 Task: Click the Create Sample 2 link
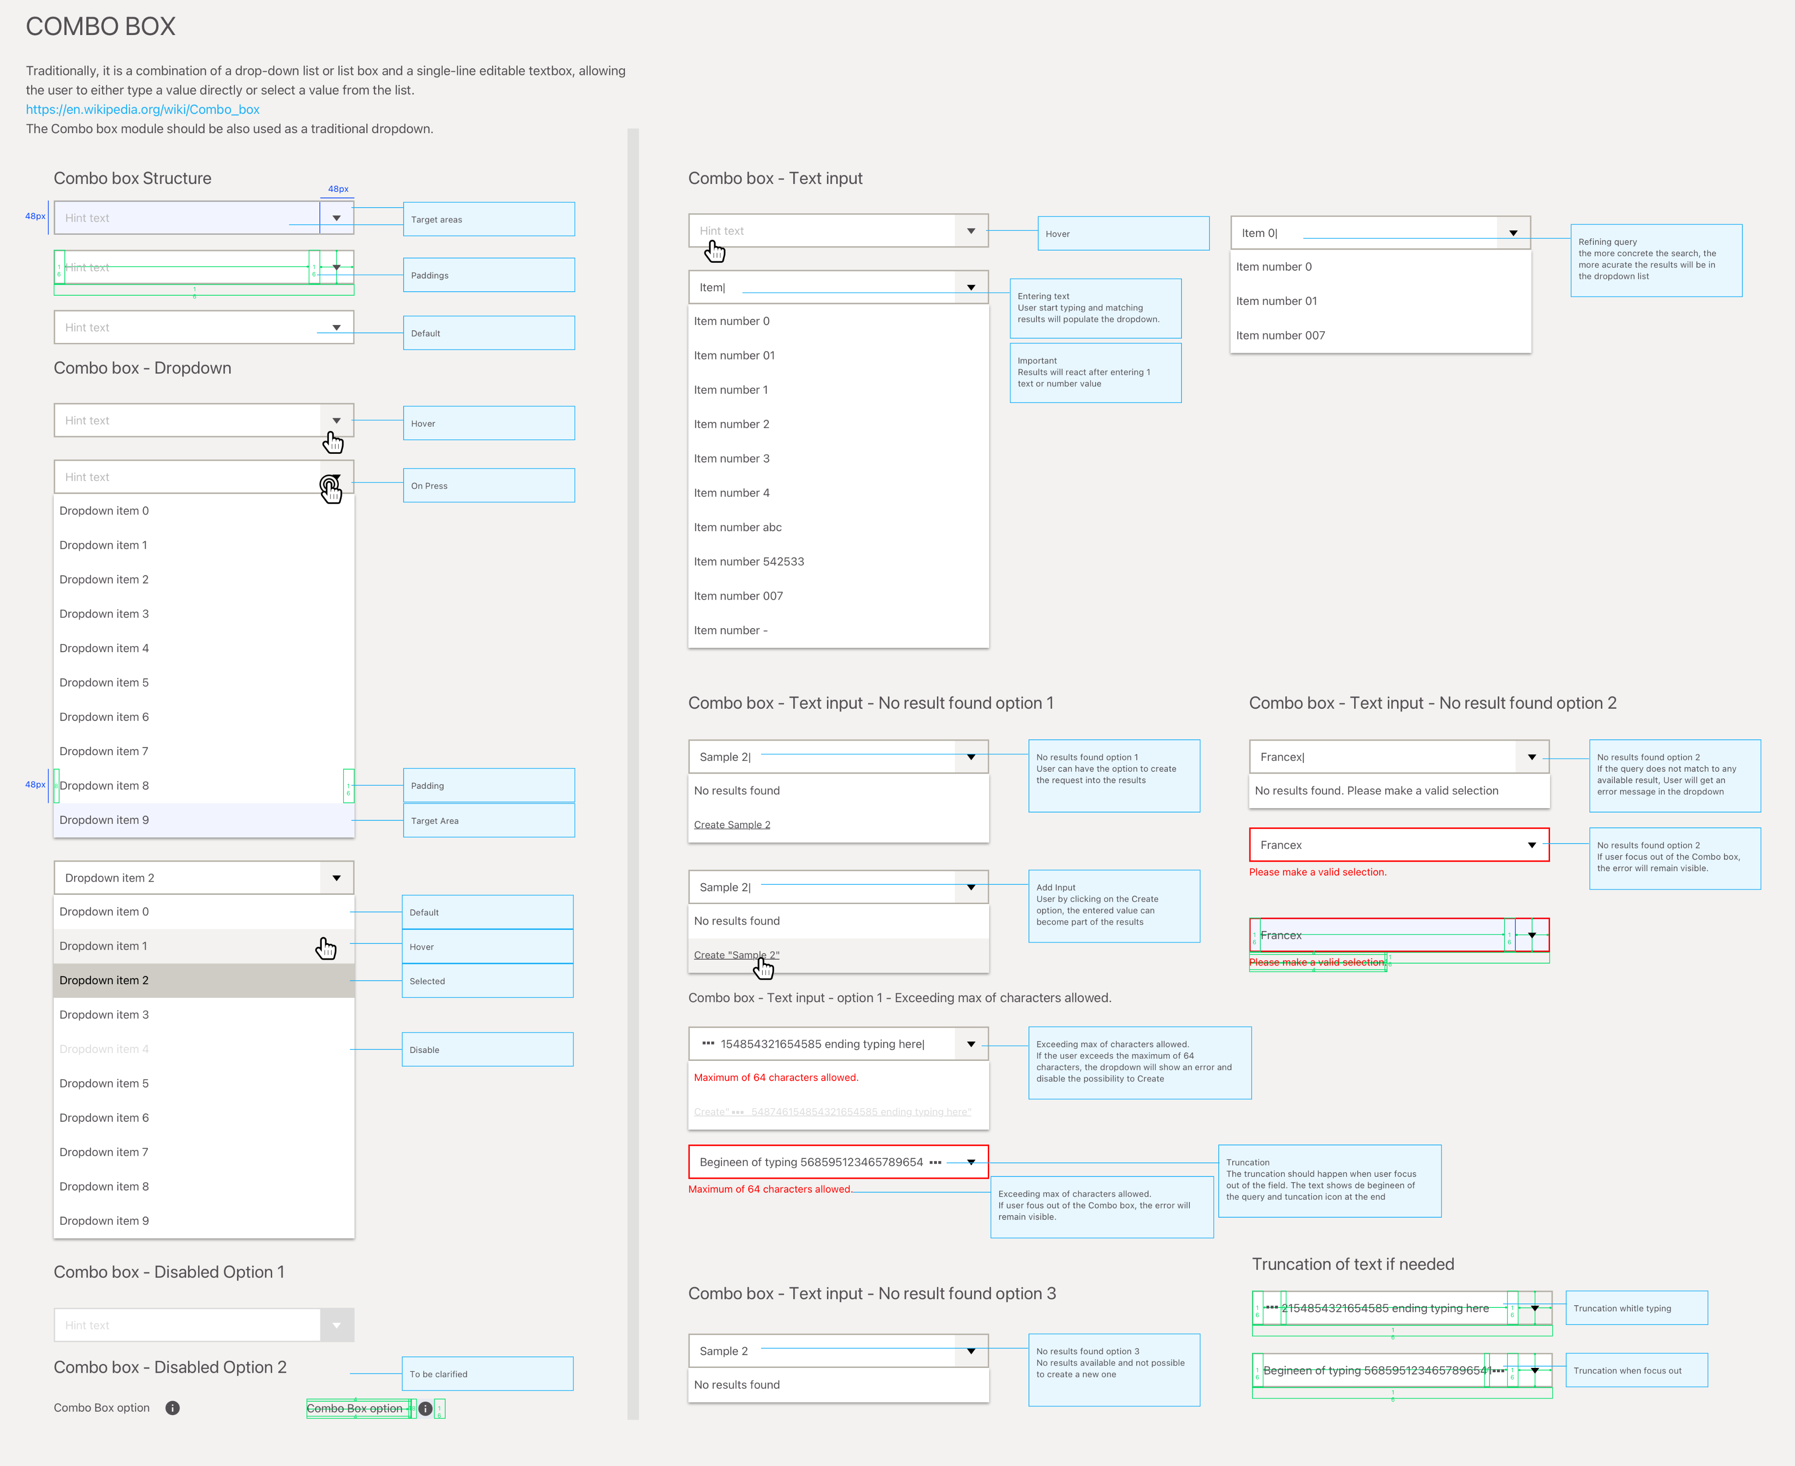[x=731, y=825]
